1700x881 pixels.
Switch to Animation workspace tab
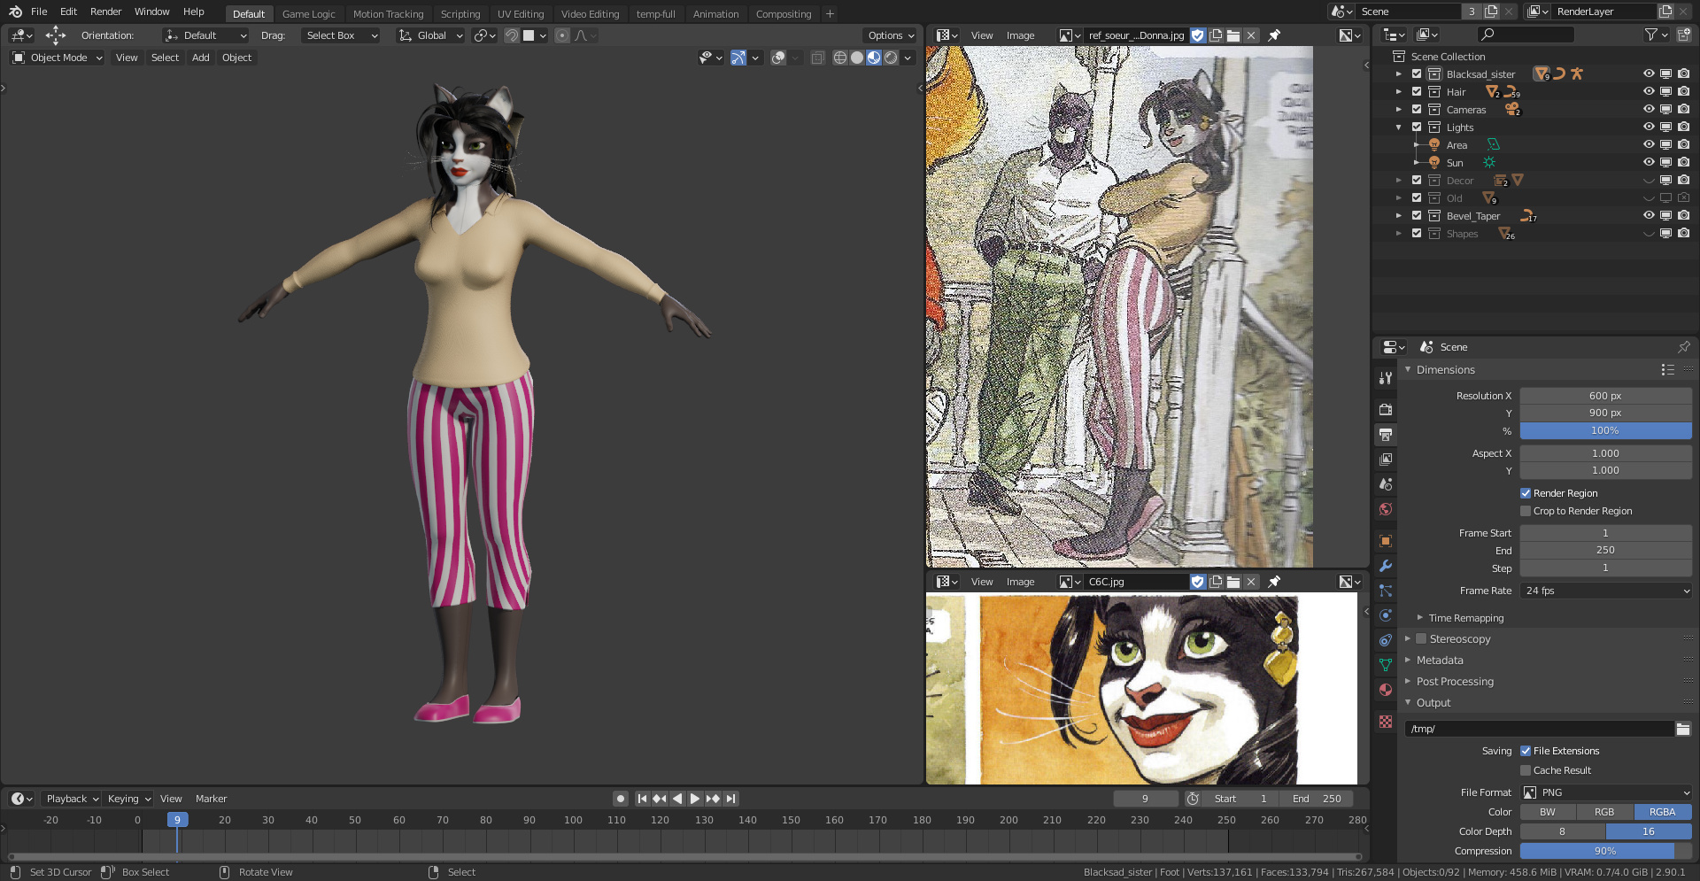point(715,14)
